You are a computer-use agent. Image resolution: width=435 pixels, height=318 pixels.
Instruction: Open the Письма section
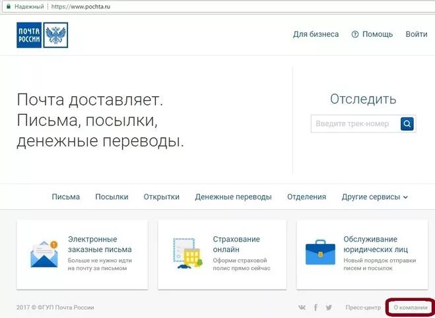pyautogui.click(x=66, y=197)
